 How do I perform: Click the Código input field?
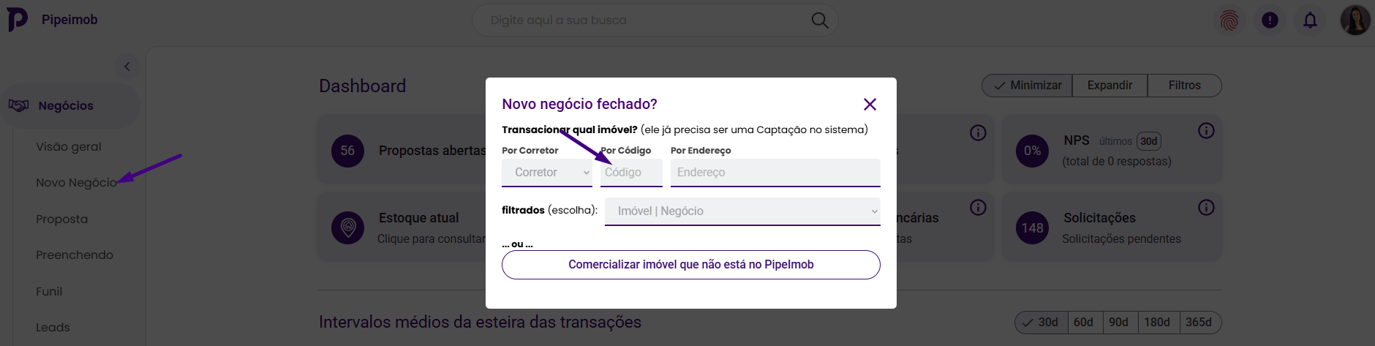point(631,173)
